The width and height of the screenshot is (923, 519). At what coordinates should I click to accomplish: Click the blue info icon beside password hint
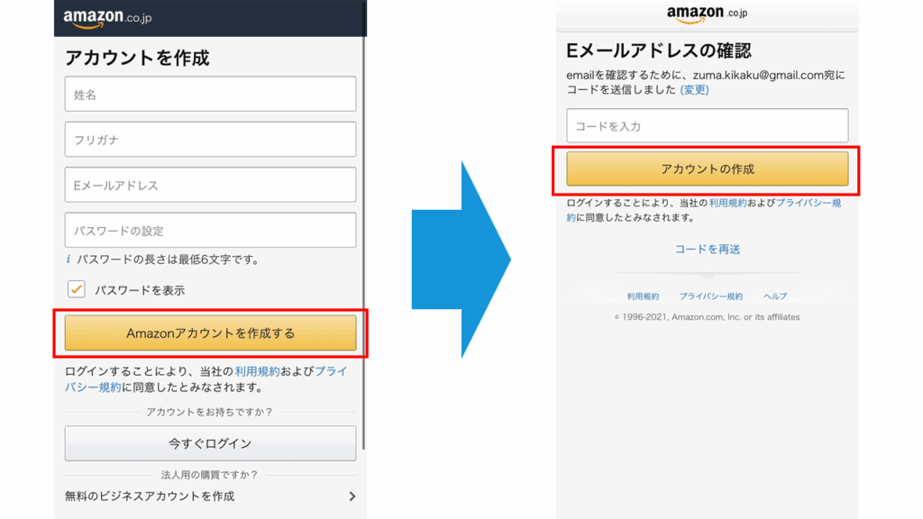69,259
